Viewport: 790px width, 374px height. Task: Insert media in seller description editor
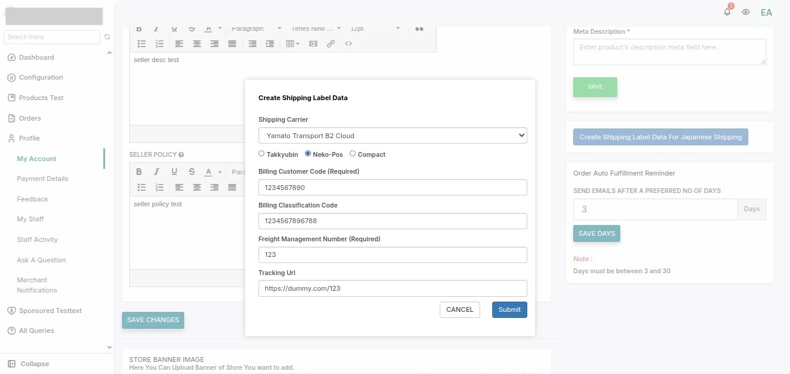coord(313,43)
